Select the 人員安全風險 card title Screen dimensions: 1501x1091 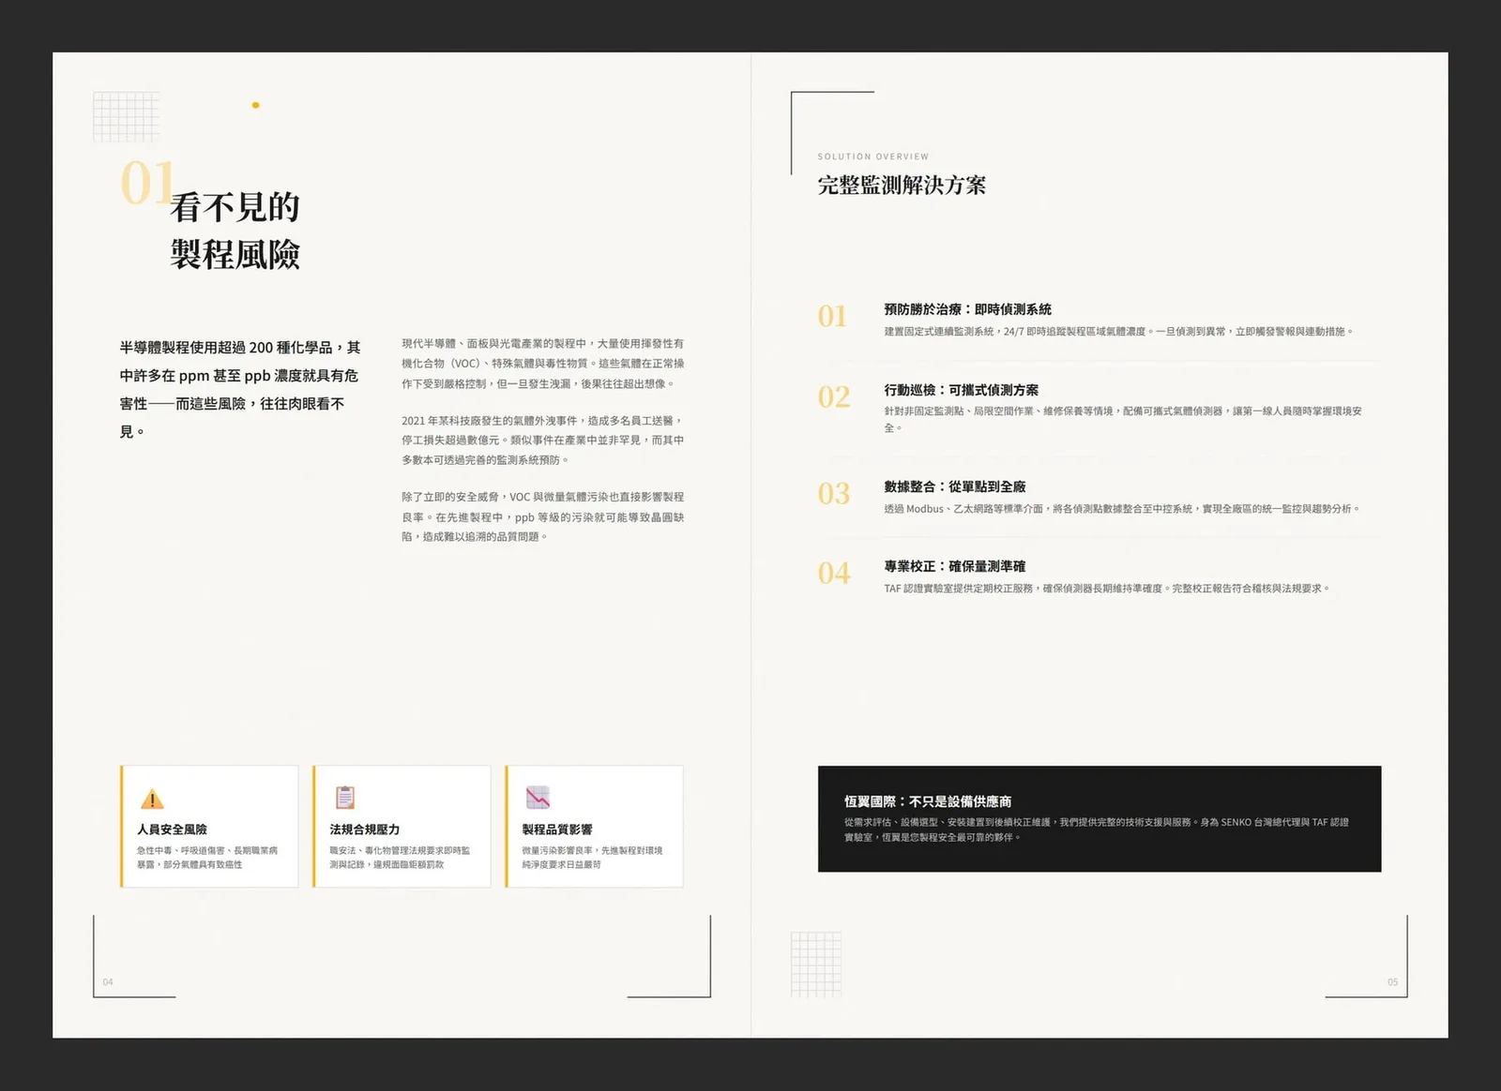coord(173,829)
